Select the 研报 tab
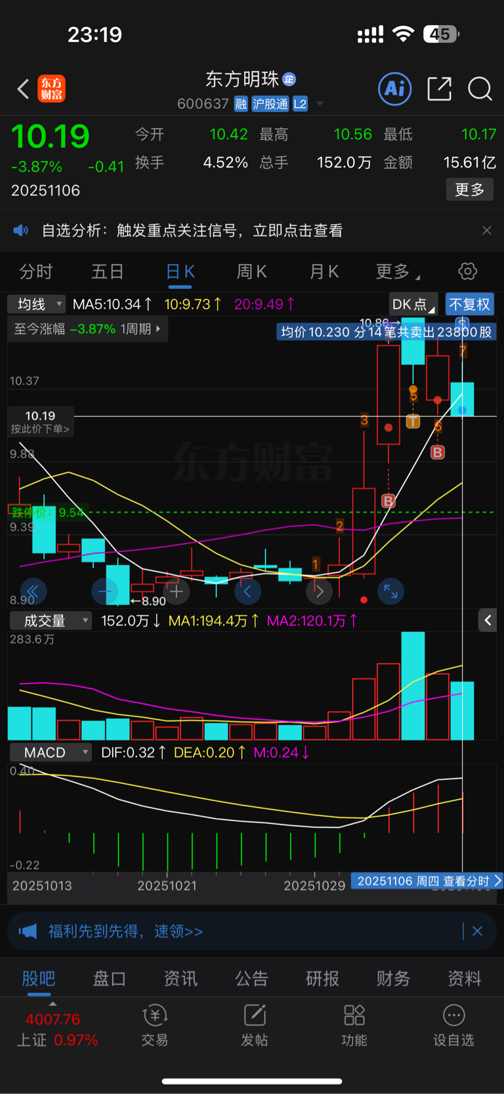504x1094 pixels. click(x=322, y=978)
